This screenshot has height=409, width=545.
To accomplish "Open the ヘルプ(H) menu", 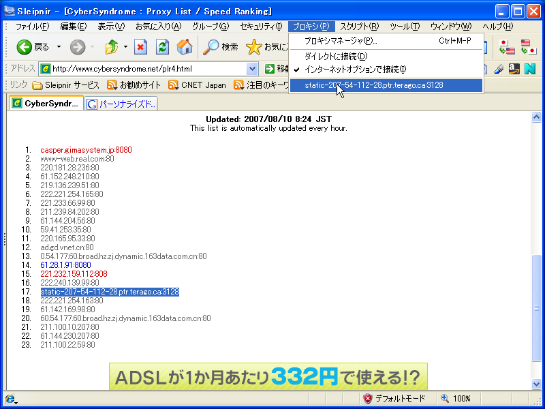I will (x=497, y=27).
